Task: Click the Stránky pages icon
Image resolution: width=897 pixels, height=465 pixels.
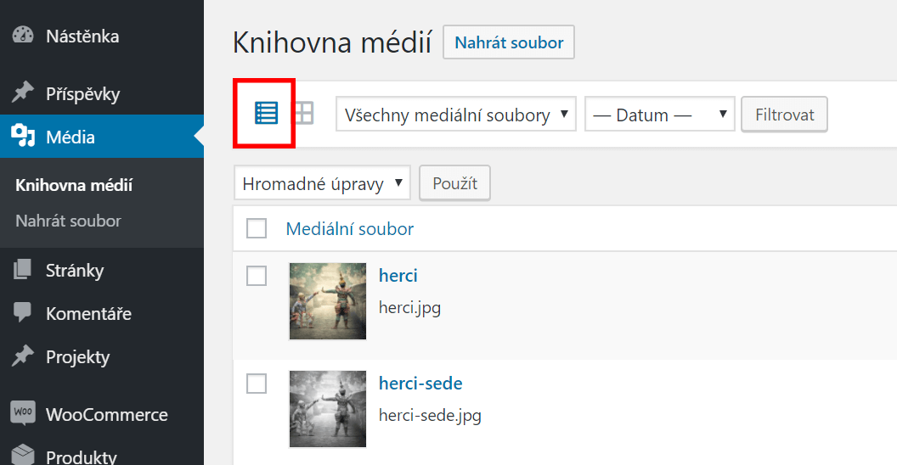Action: coord(23,270)
